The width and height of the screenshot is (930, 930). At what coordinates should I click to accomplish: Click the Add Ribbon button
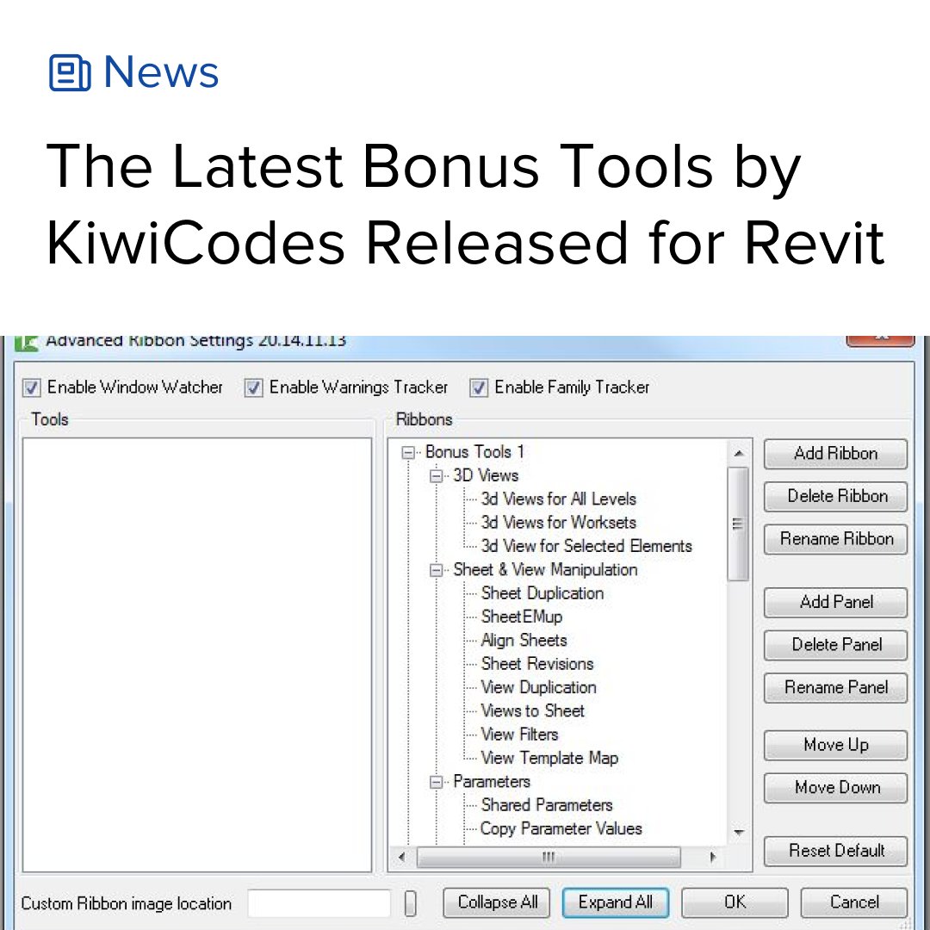point(835,454)
